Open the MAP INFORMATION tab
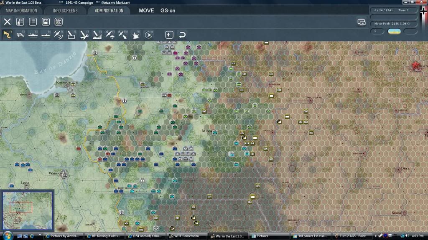428x240 pixels. pyautogui.click(x=21, y=10)
